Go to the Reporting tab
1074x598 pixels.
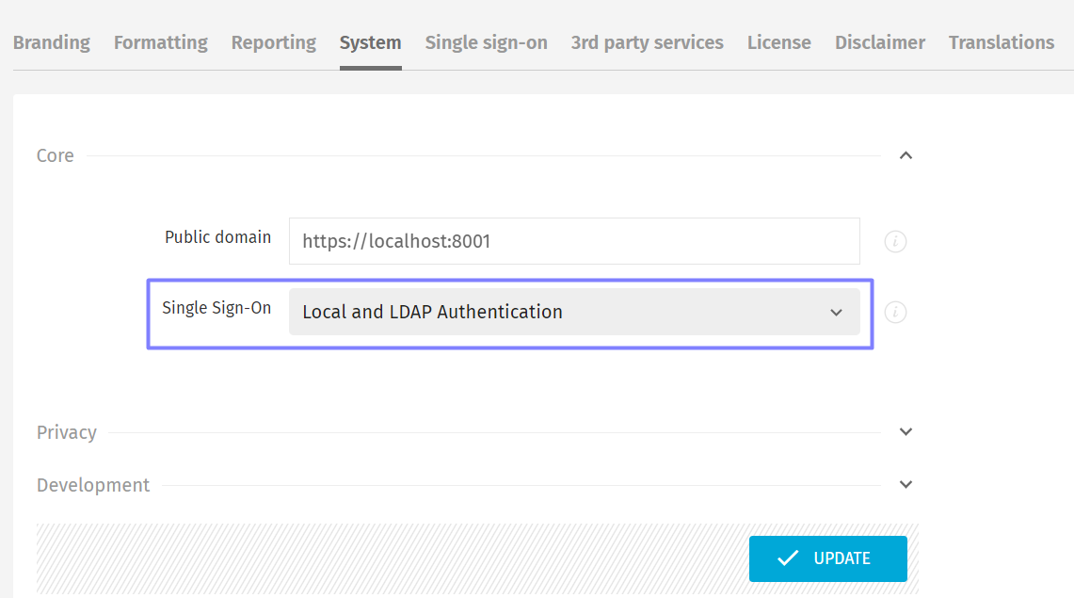(x=273, y=42)
